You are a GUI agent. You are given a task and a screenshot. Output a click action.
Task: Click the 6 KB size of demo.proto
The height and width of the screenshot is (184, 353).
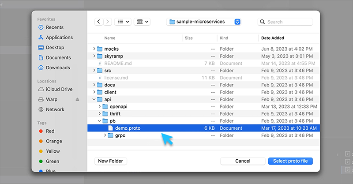pos(209,128)
